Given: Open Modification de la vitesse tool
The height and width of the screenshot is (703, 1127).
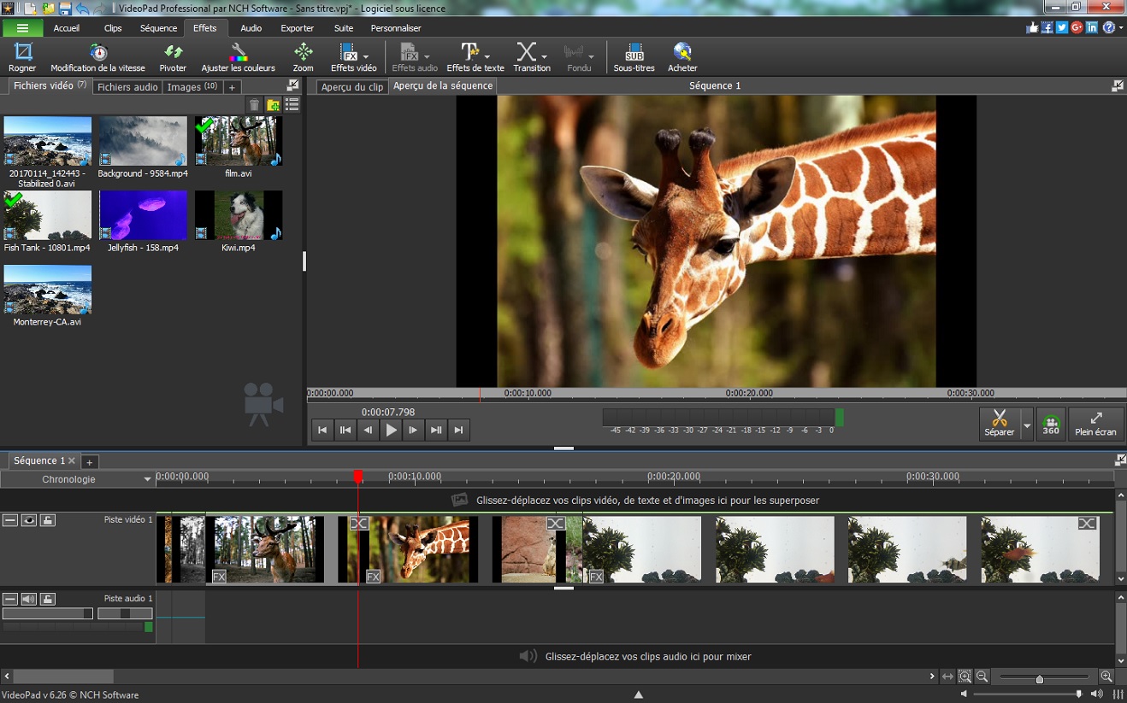Looking at the screenshot, I should click(x=97, y=57).
